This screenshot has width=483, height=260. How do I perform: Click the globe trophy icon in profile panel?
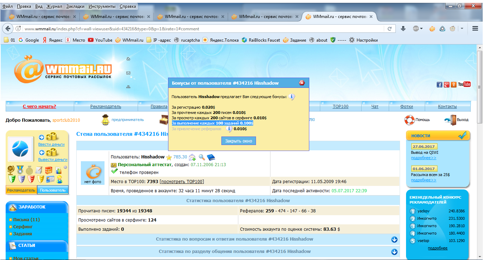click(x=11, y=170)
